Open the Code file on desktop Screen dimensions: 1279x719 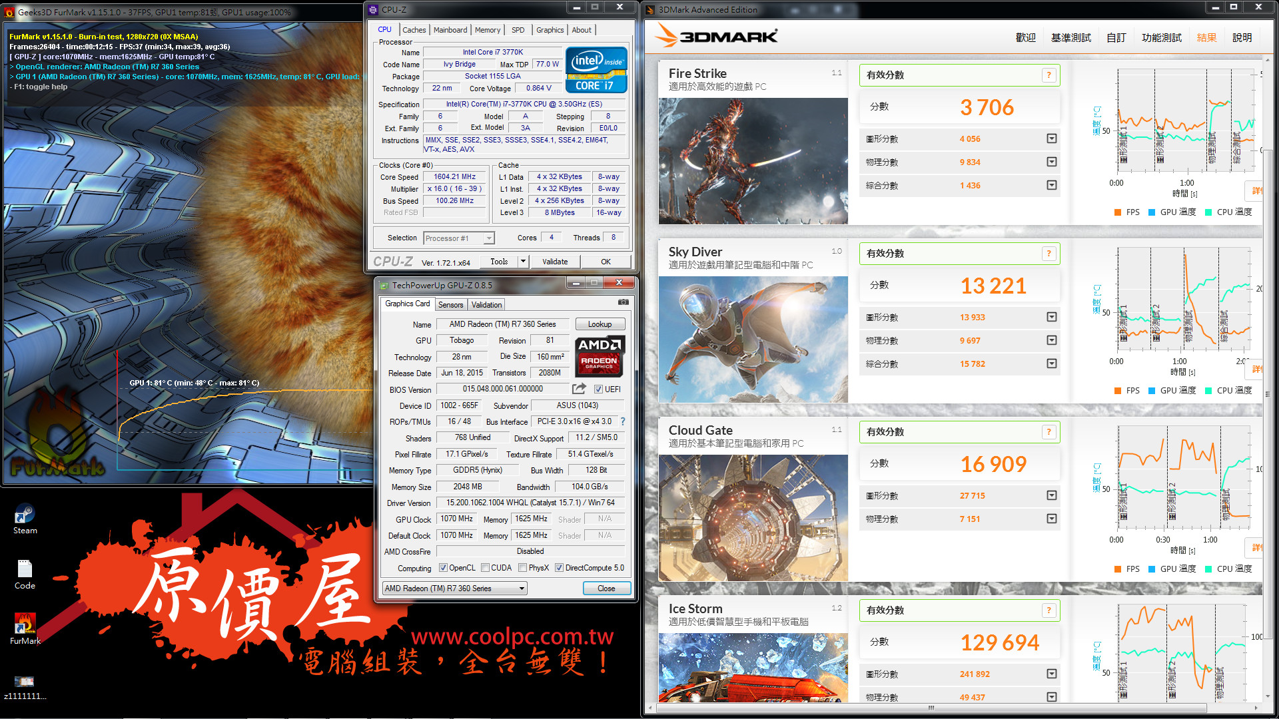(x=25, y=574)
